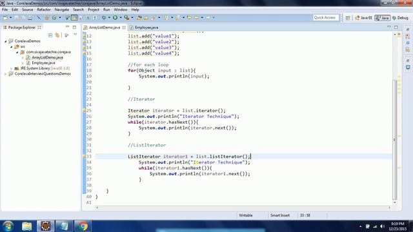Click the vertical scrollbar of the editor
Viewport: 413px width, 232px height.
point(394,139)
